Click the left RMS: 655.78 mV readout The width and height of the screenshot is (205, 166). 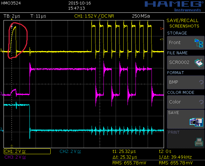129,163
